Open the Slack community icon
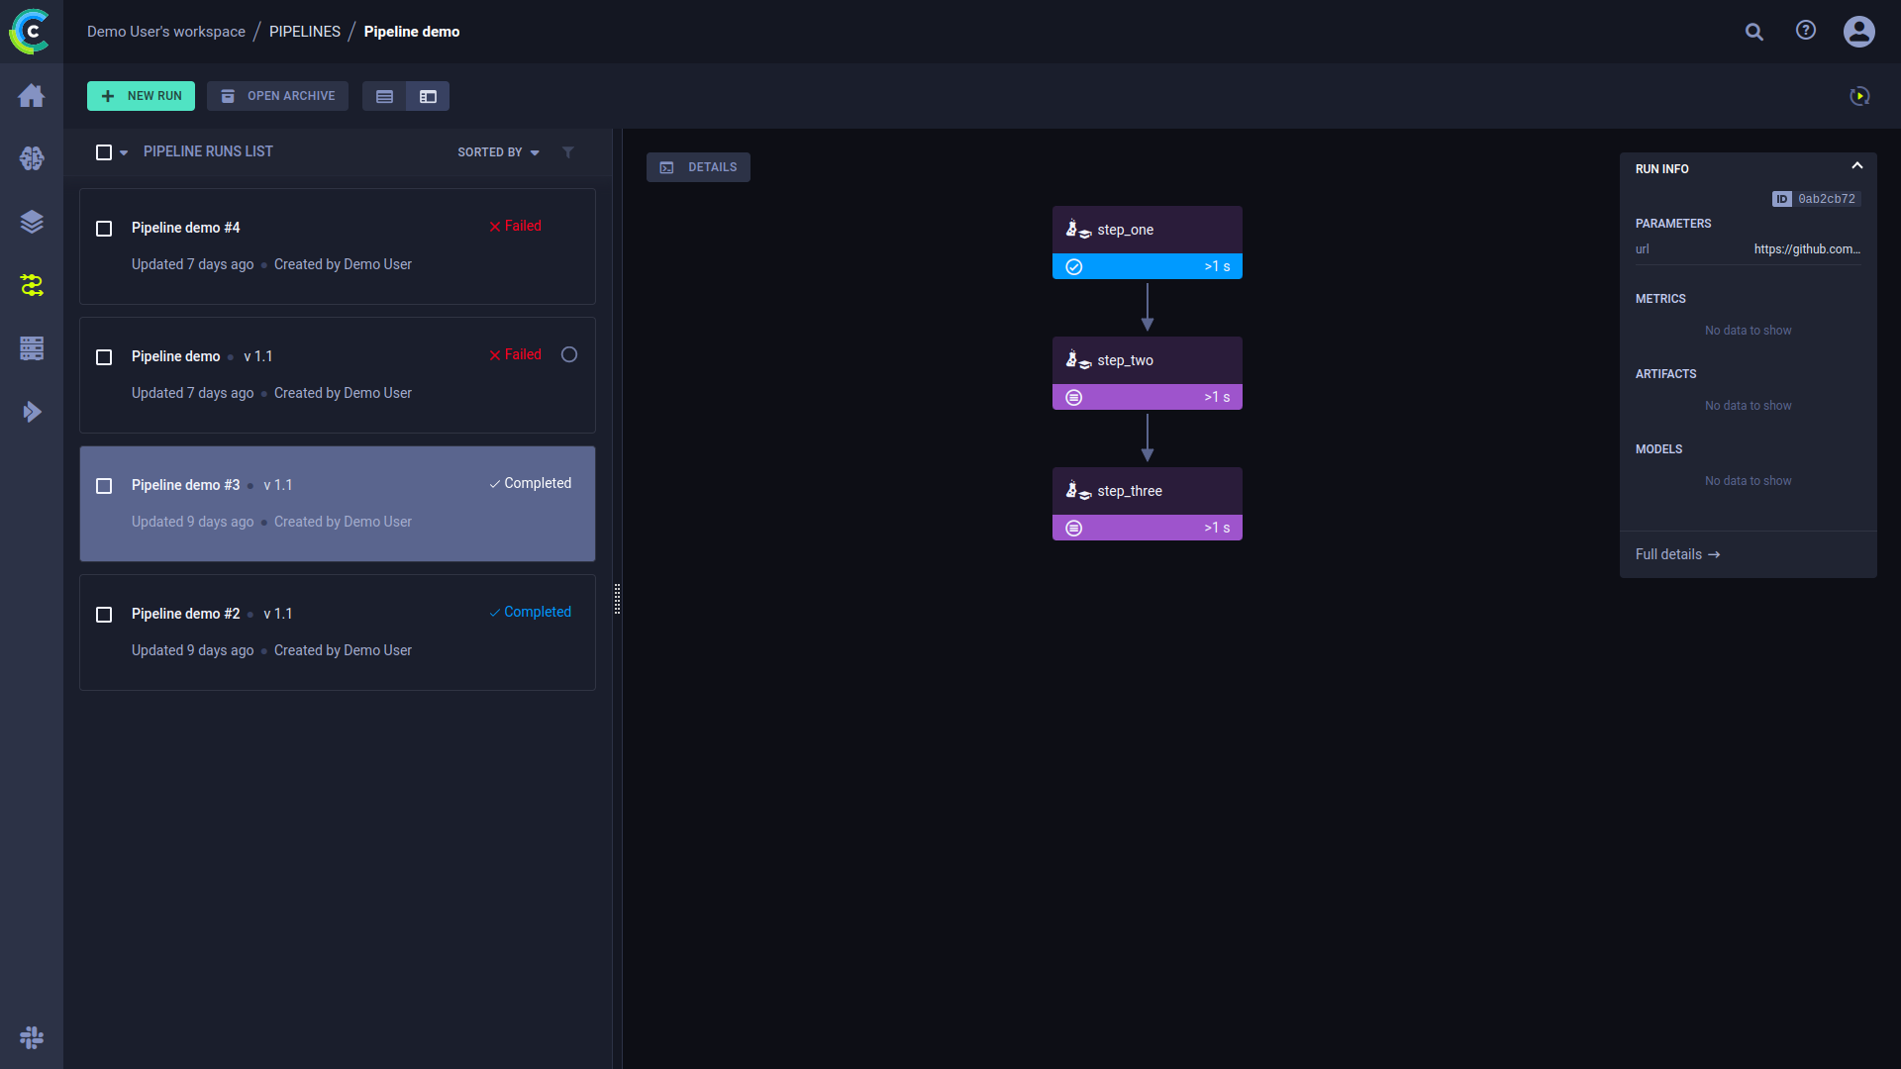This screenshot has width=1901, height=1069. 32,1037
